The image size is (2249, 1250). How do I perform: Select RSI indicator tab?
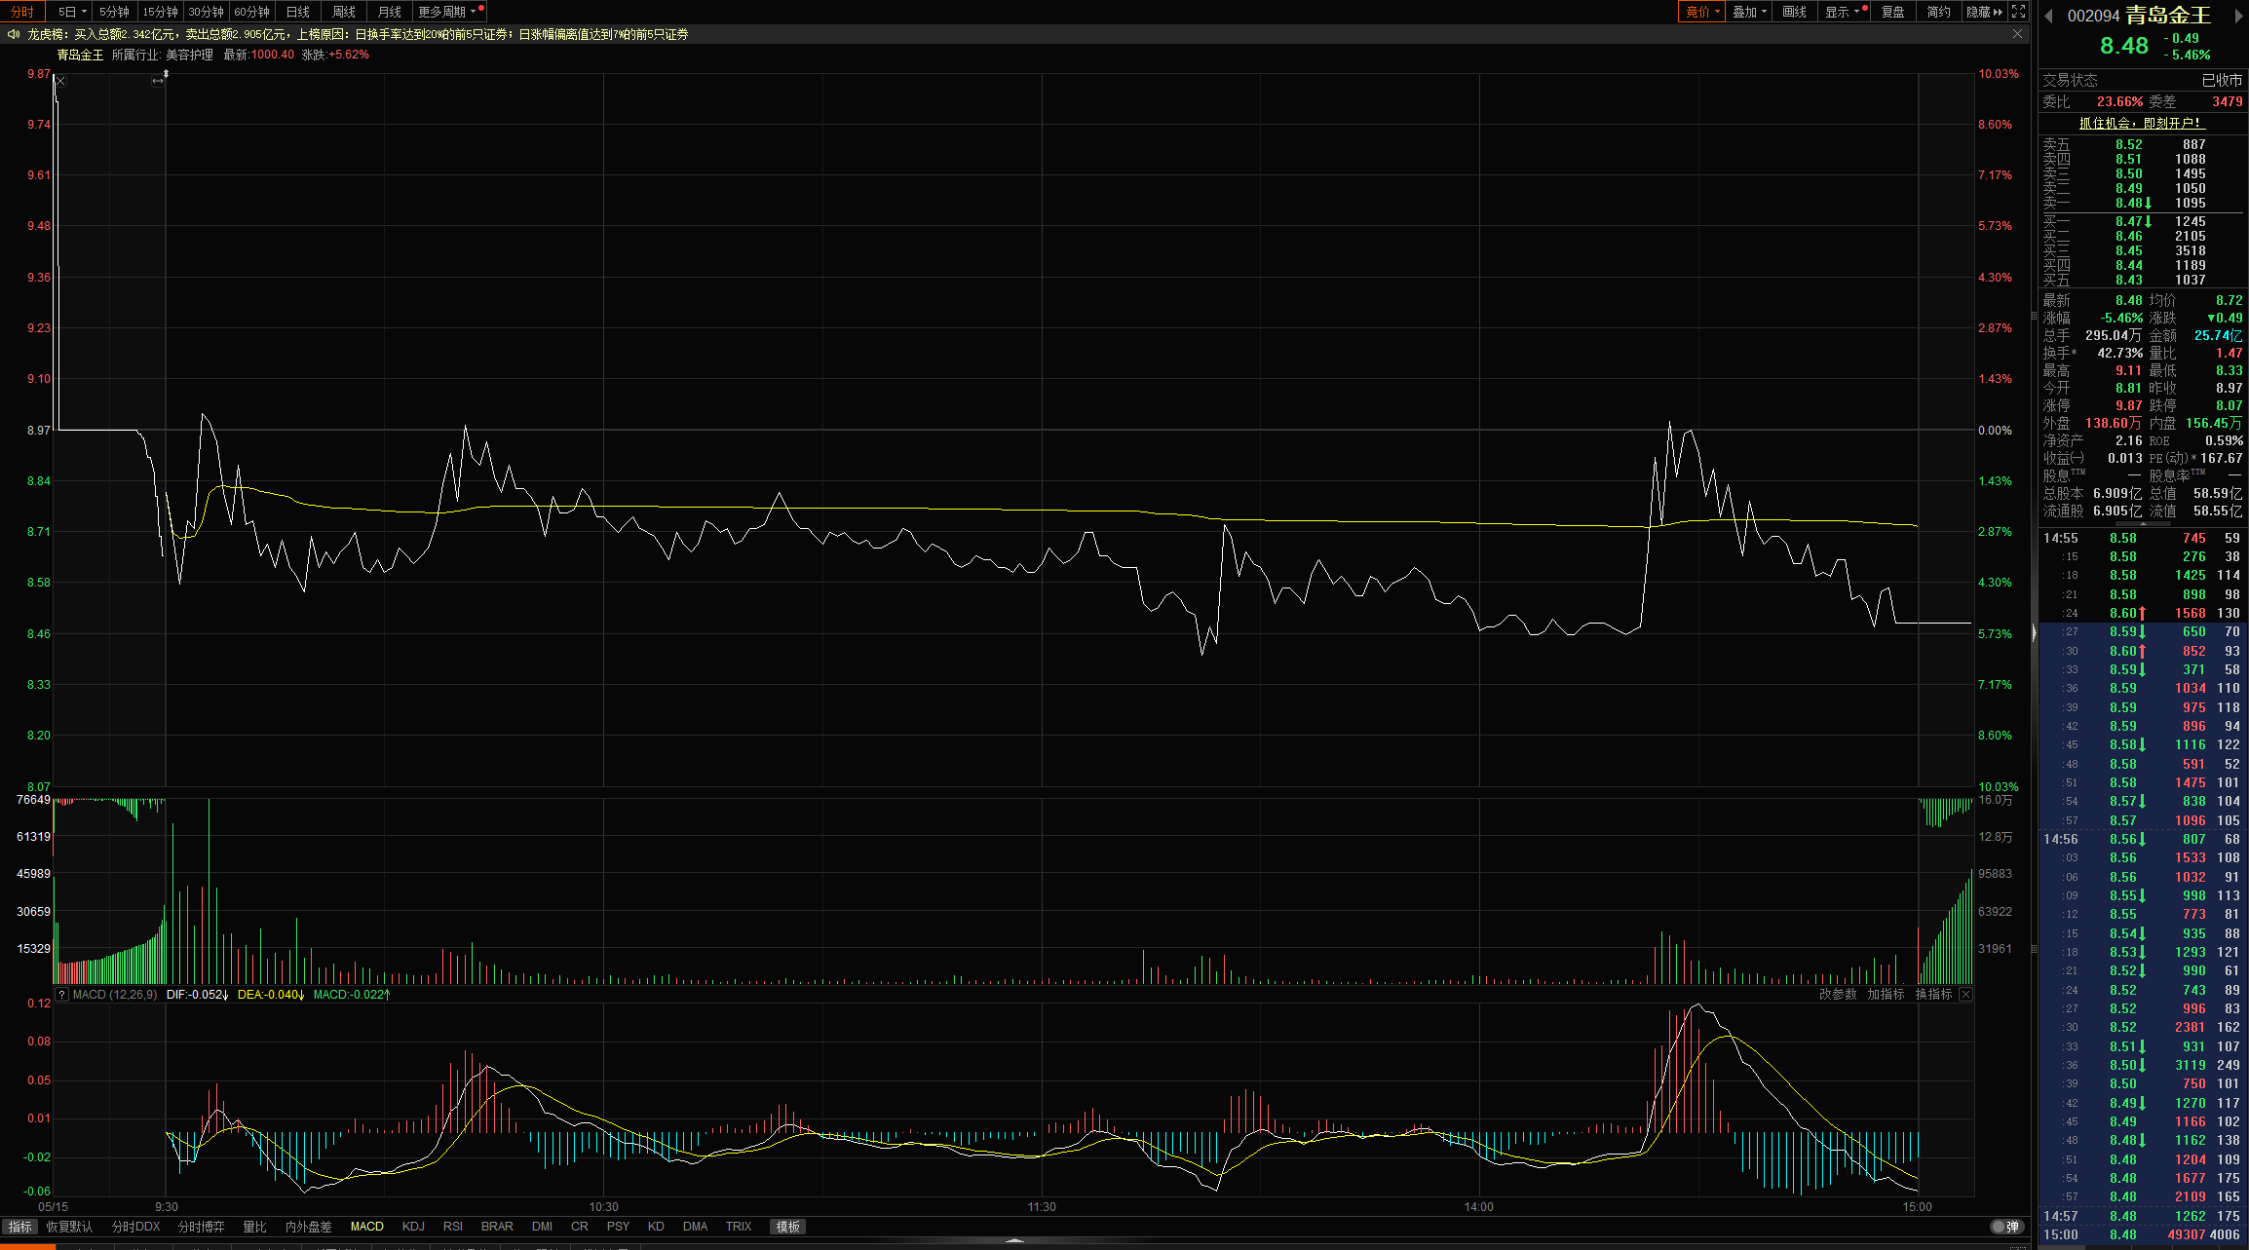(x=453, y=1227)
